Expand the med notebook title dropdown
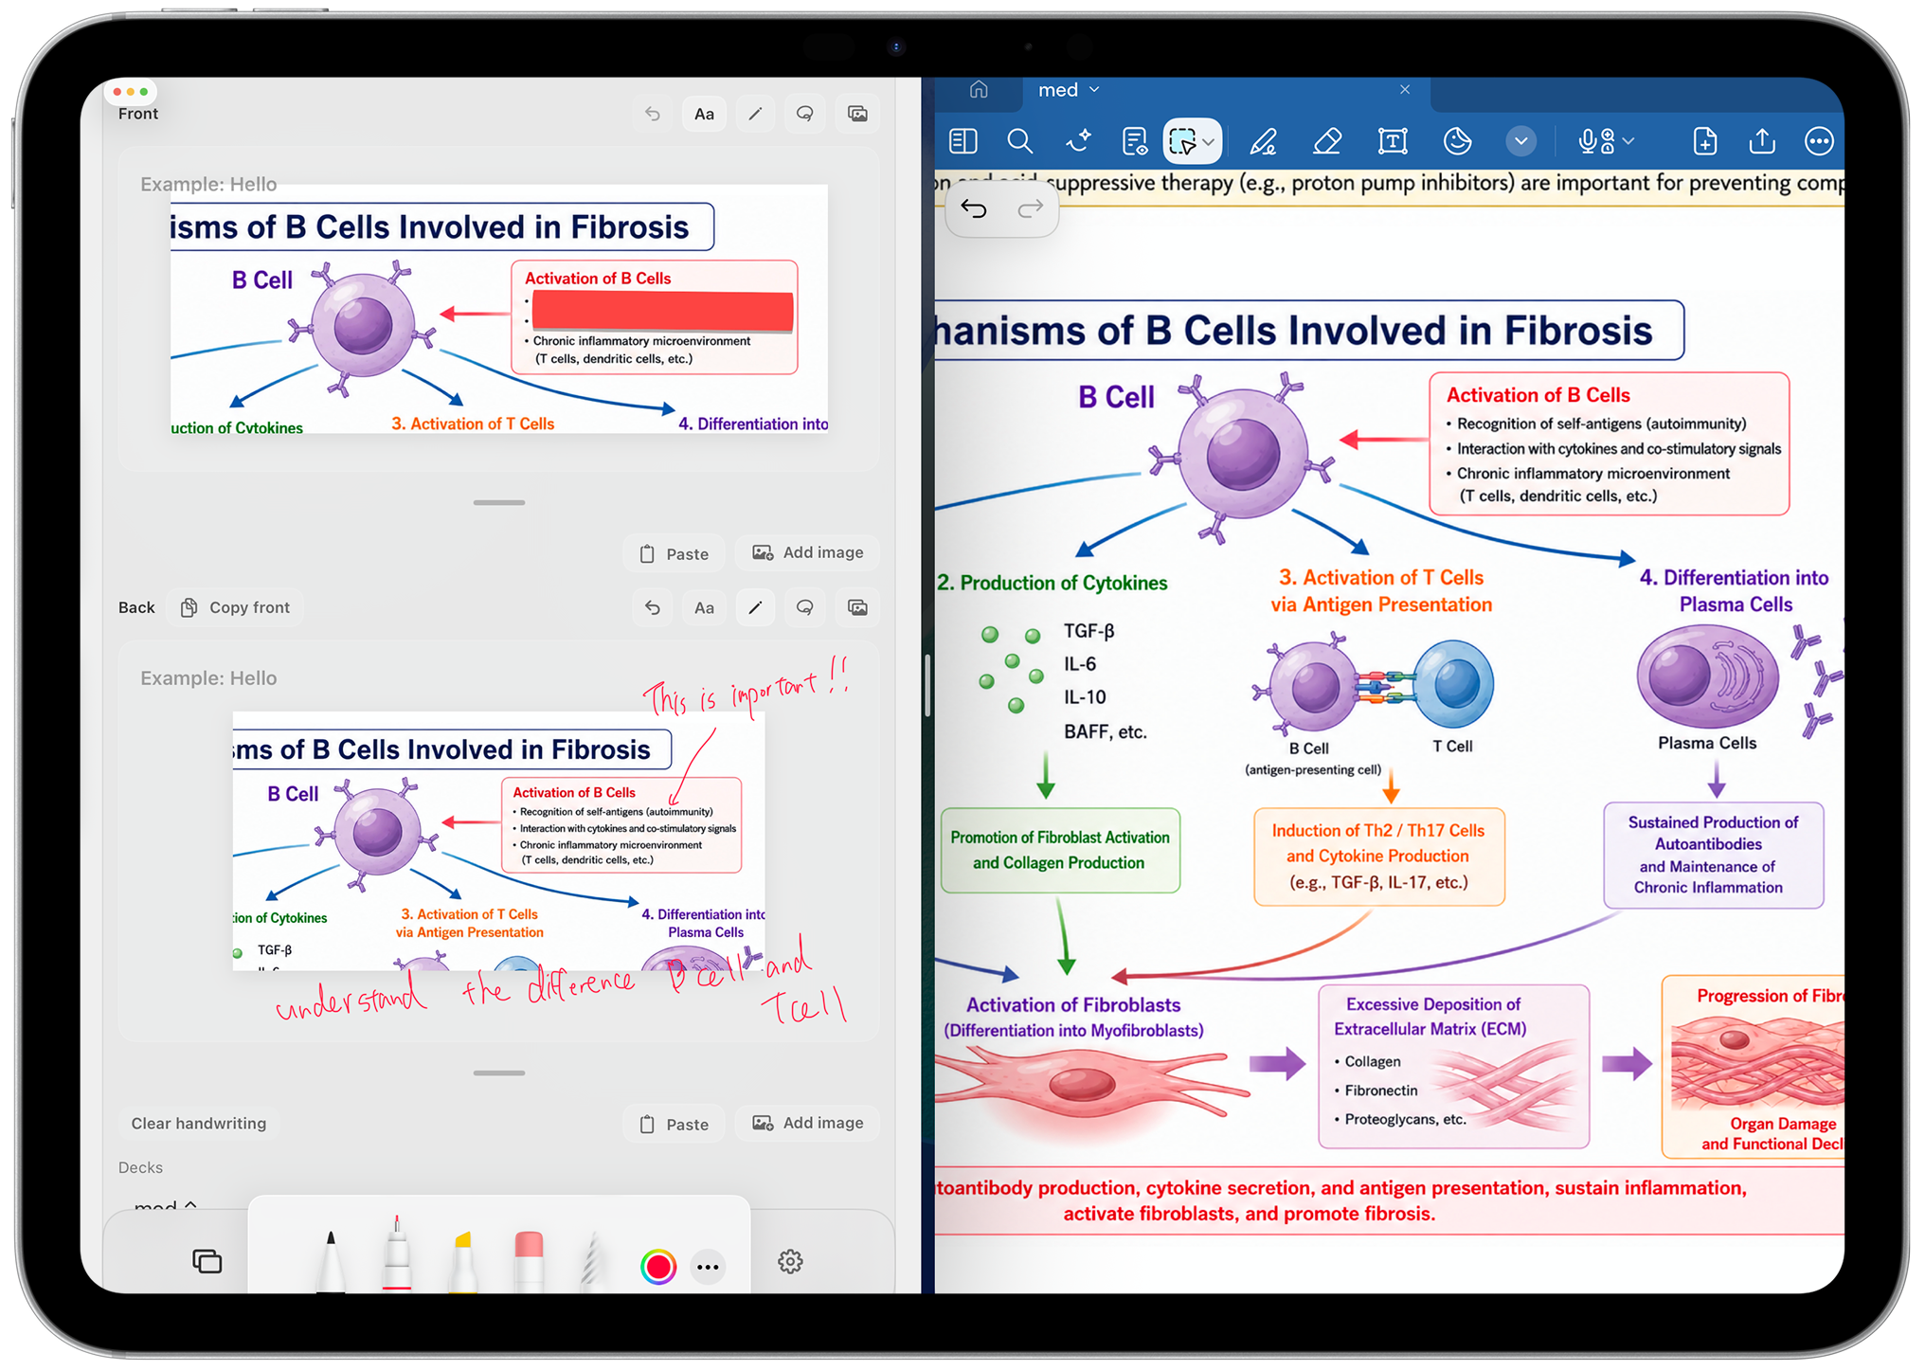This screenshot has width=1925, height=1371. [1094, 89]
